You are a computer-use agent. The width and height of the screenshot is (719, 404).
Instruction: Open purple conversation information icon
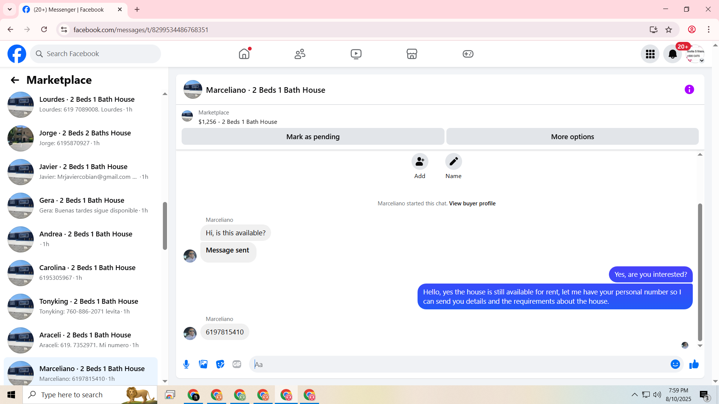(x=689, y=90)
